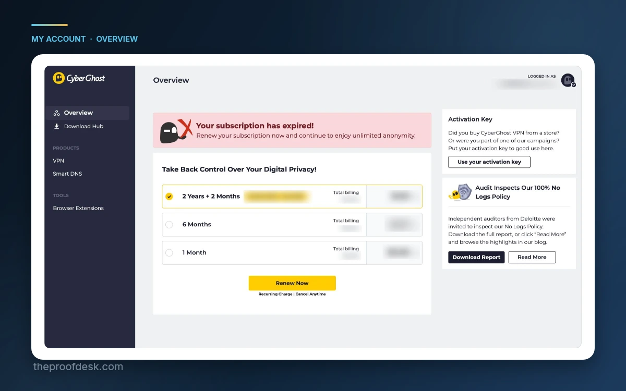Click the Read More button

pyautogui.click(x=532, y=257)
